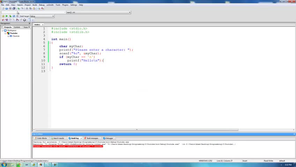Screen dimensions: 296x167
Task: Open the View menu
Action: [13, 5]
